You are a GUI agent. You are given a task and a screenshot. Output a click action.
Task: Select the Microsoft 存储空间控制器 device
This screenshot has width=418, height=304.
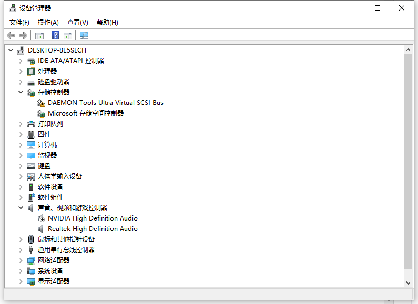click(x=86, y=113)
